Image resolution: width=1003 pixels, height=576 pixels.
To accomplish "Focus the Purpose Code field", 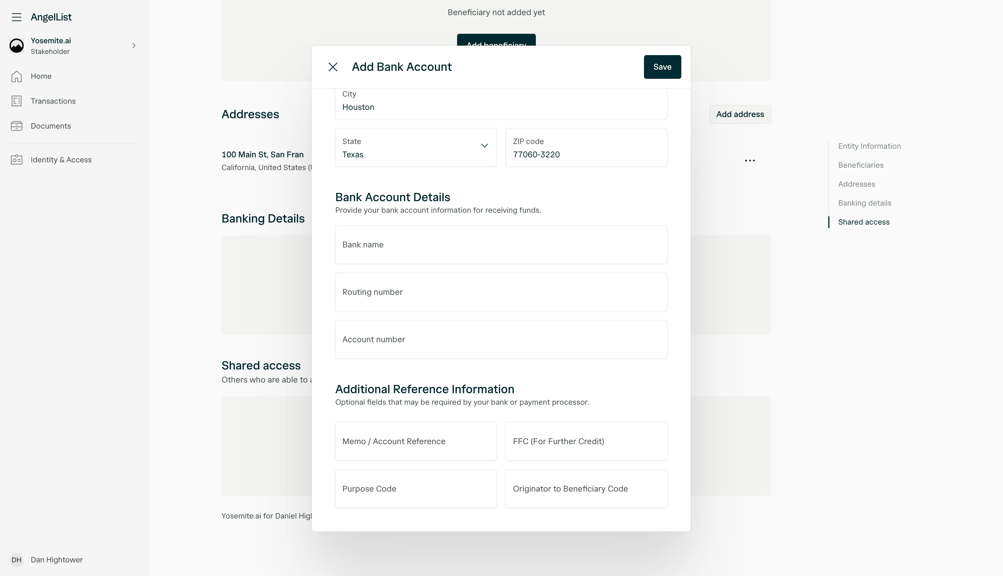I will coord(415,489).
